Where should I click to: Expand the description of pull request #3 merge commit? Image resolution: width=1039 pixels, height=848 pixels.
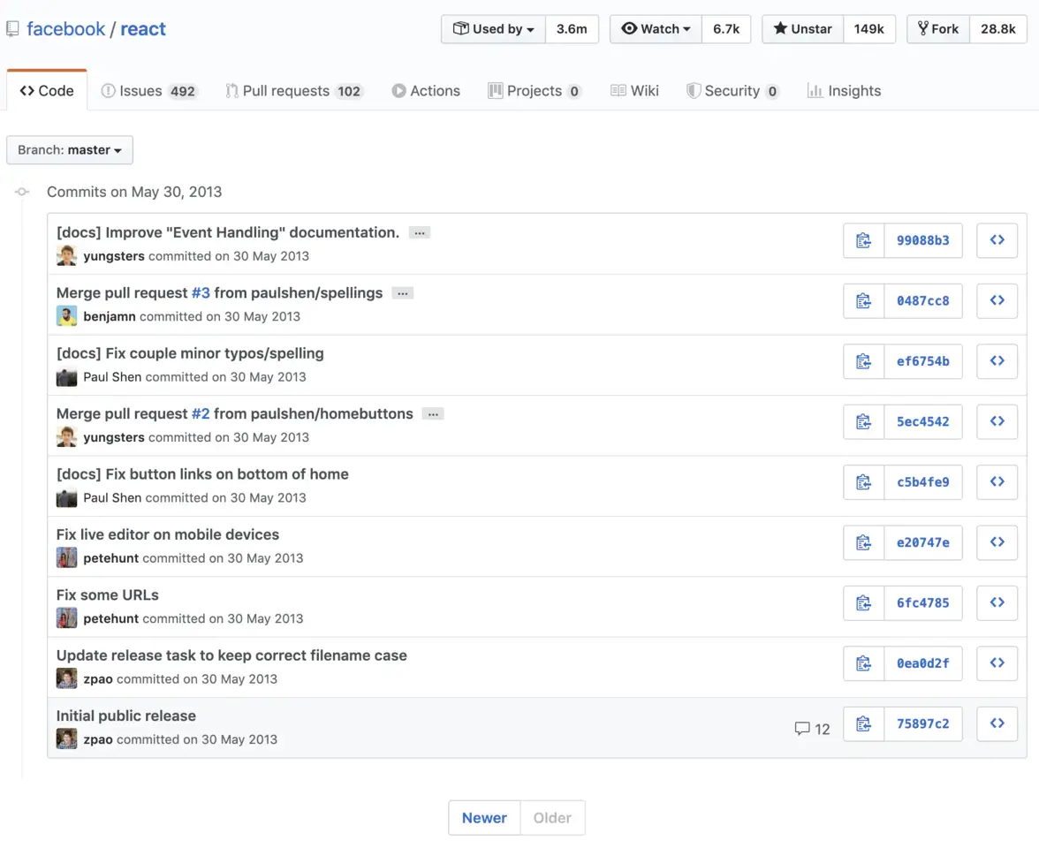point(402,292)
